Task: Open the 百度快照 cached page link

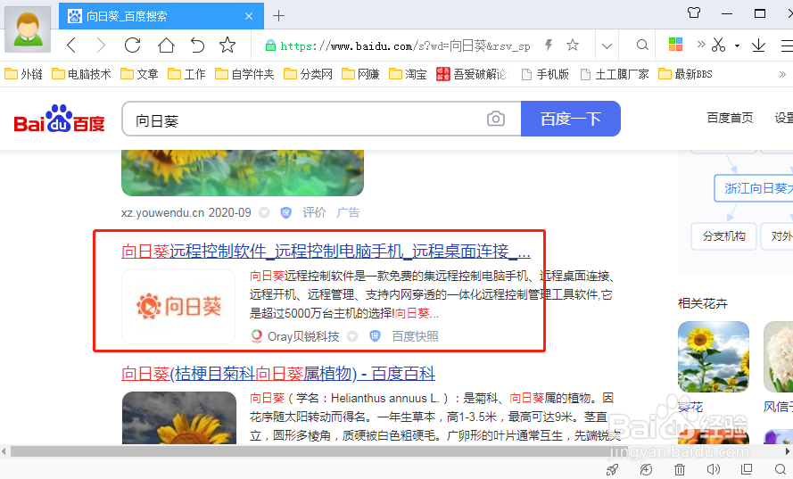Action: (x=415, y=336)
